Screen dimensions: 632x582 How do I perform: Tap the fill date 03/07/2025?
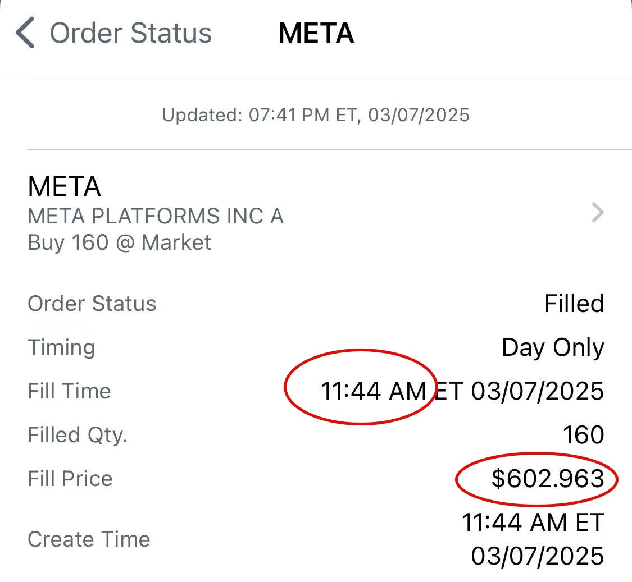point(538,391)
